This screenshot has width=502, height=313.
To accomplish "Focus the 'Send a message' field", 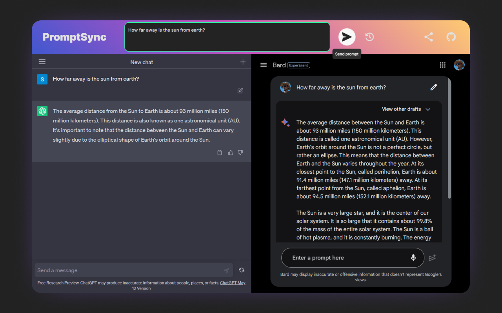I will coord(134,270).
